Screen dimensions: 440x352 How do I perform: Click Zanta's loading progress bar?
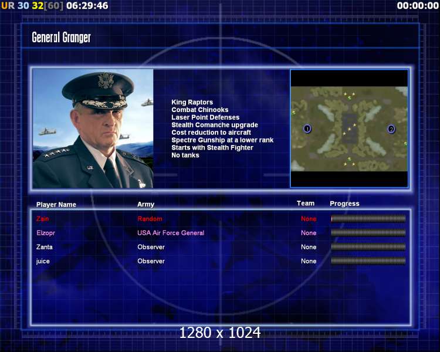[x=368, y=247]
